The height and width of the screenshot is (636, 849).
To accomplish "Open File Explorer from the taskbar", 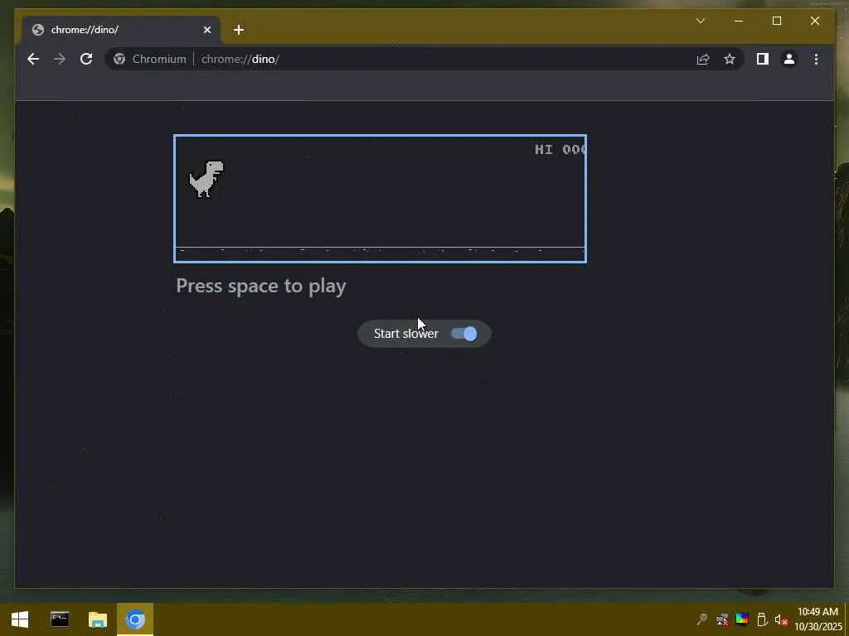I will (x=98, y=619).
